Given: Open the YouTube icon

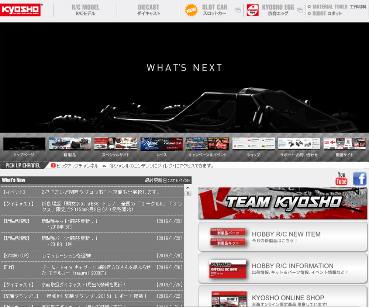Looking at the screenshot, I should tap(341, 179).
